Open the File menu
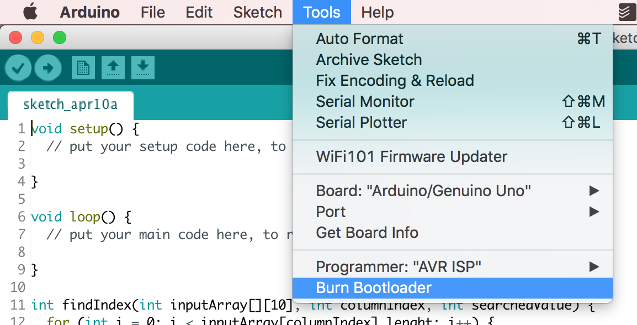The width and height of the screenshot is (637, 325). pyautogui.click(x=153, y=12)
